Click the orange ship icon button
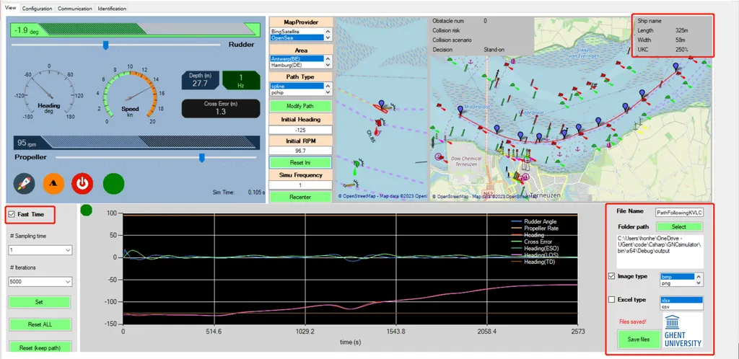The image size is (739, 359). tap(54, 183)
